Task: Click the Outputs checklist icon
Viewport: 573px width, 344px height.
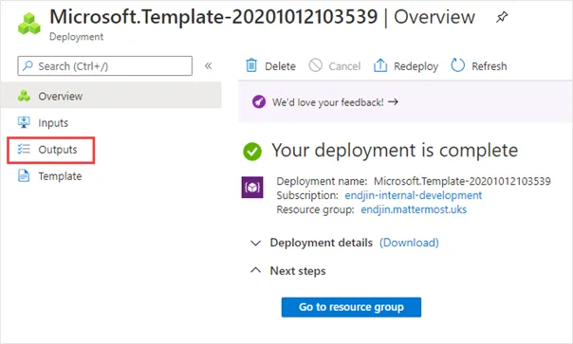Action: [x=24, y=149]
